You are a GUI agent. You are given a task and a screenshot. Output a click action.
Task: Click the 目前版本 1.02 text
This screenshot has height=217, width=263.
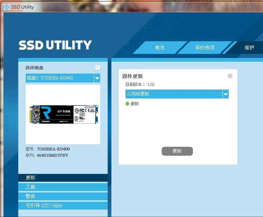point(140,84)
